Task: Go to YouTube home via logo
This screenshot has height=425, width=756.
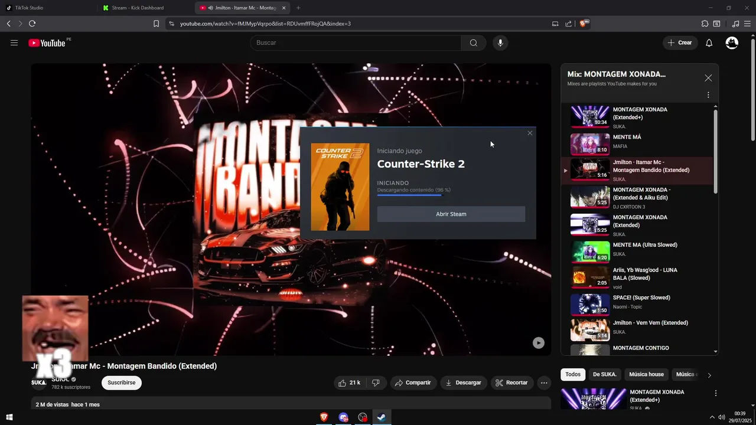Action: point(47,42)
